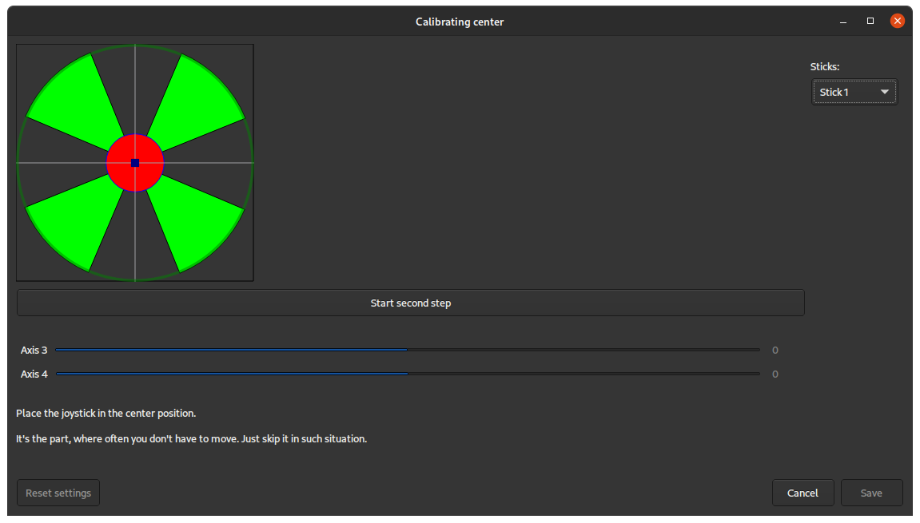Viewport: 920px width, 523px height.
Task: Click the dropdown arrow next to Stick 1
Action: click(885, 91)
